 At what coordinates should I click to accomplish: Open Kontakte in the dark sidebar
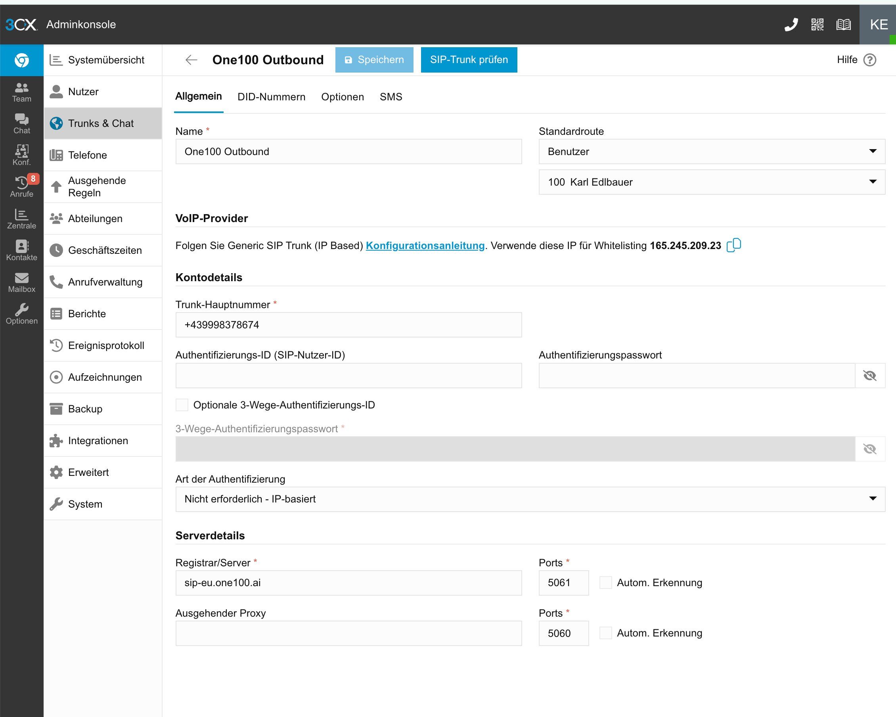click(x=22, y=251)
